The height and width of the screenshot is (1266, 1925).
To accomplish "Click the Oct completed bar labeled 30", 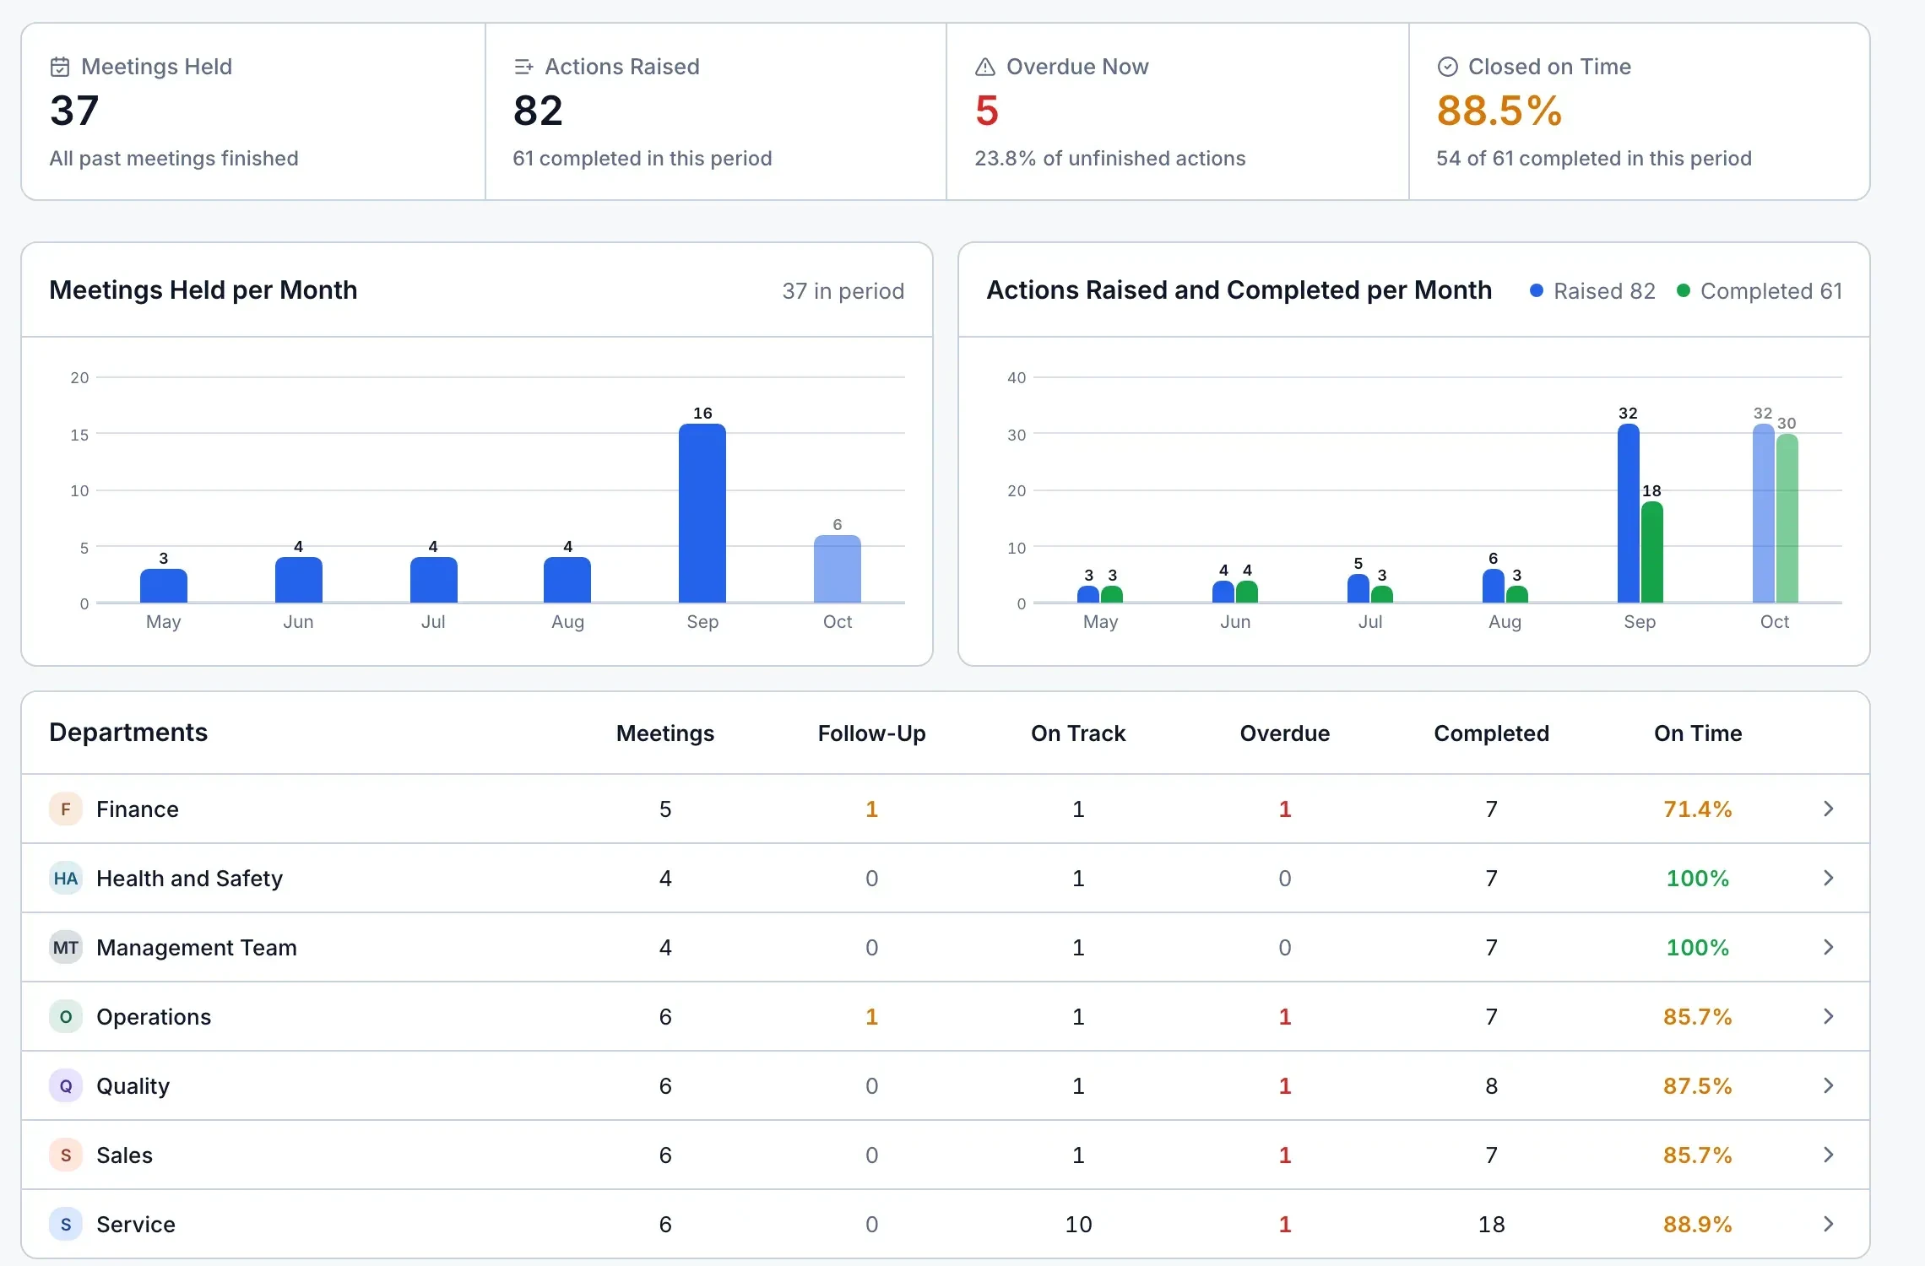I will [x=1787, y=518].
